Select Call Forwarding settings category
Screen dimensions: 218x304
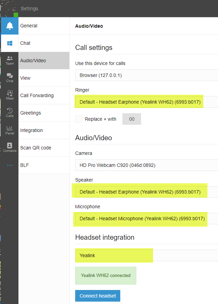(44, 96)
